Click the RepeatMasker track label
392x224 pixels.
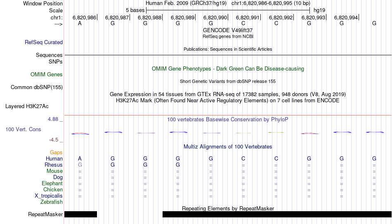tap(45, 214)
